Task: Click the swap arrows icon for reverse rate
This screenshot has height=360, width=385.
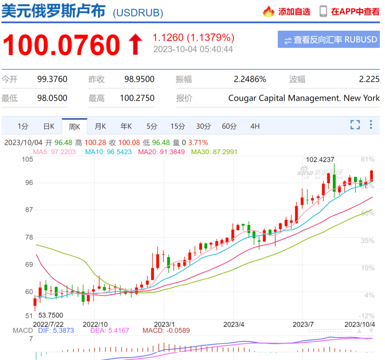Action: click(288, 40)
